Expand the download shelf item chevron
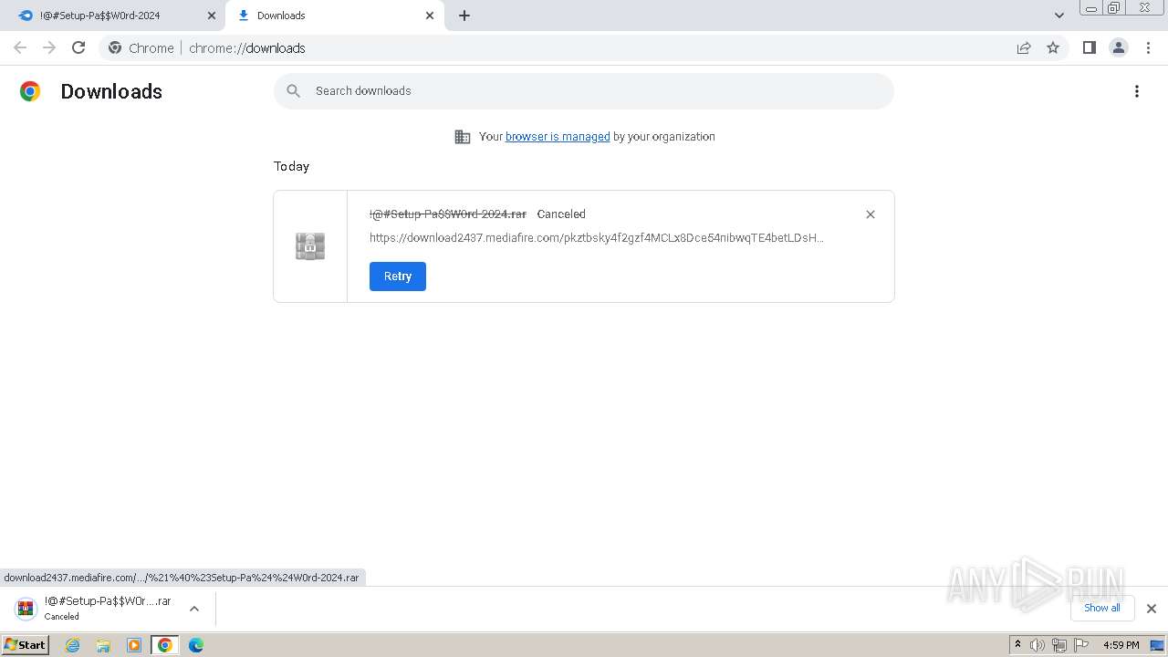The width and height of the screenshot is (1168, 657). 194,609
